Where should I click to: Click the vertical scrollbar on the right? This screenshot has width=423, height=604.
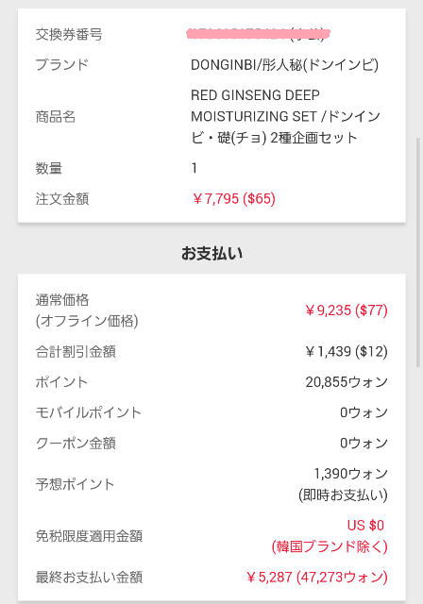pyautogui.click(x=418, y=252)
